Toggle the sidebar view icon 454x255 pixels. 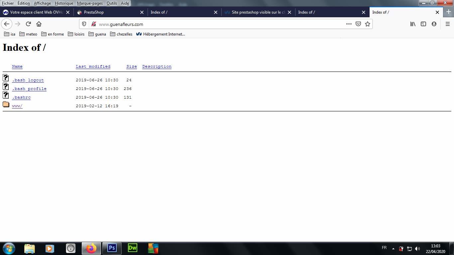[423, 24]
